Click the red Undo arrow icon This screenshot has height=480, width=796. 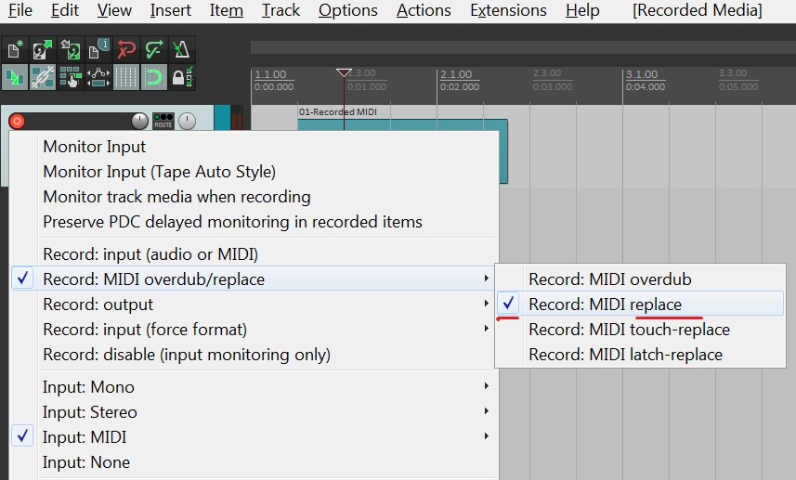click(125, 50)
